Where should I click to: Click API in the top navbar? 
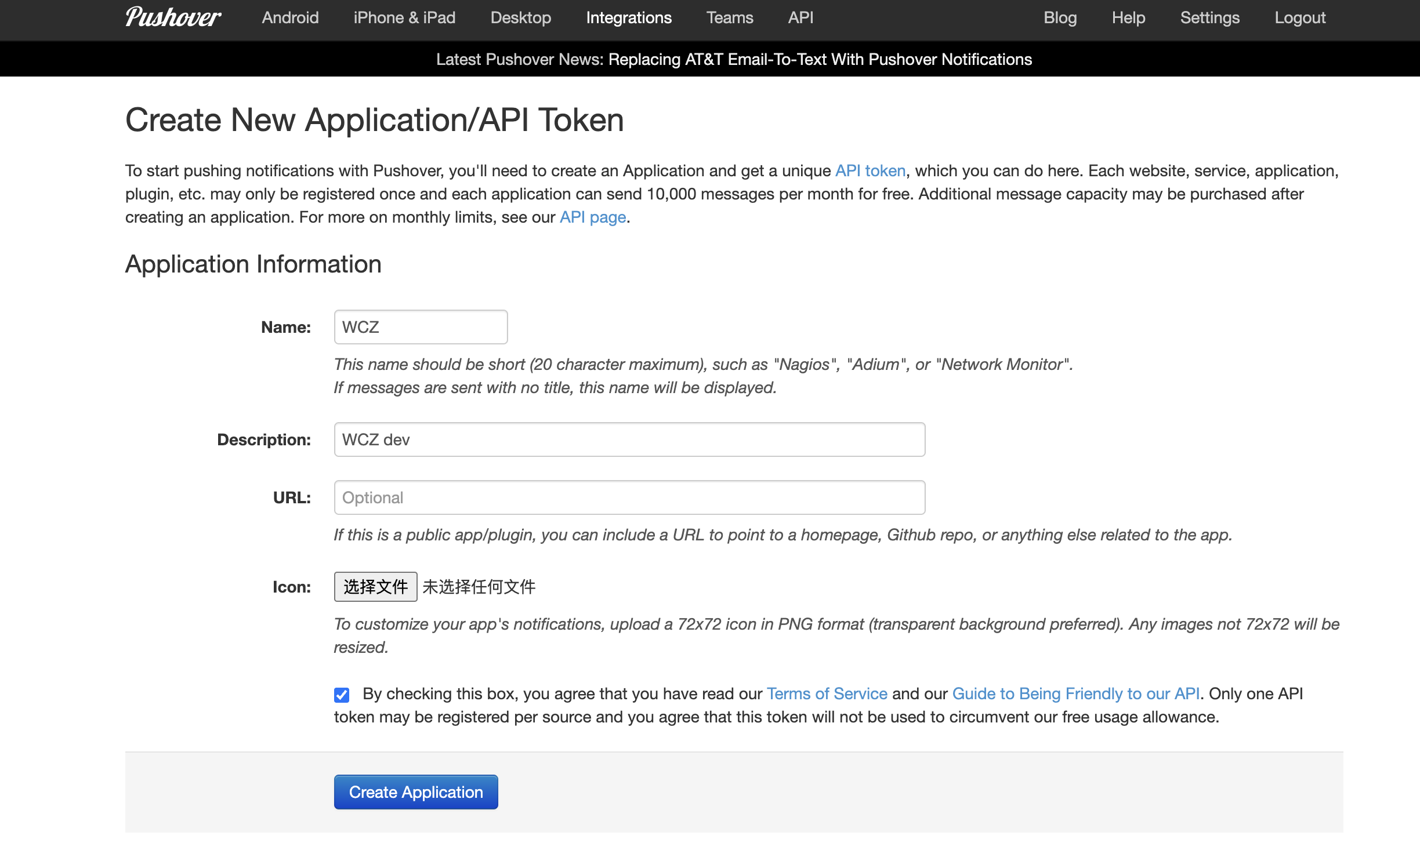(800, 17)
